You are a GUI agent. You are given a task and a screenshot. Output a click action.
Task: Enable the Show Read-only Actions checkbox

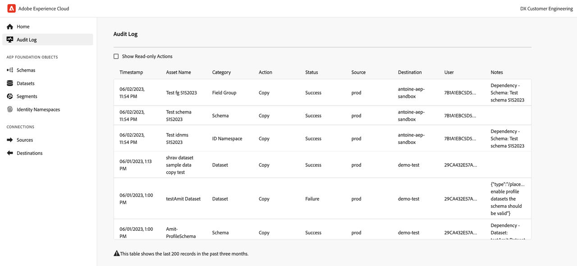point(116,56)
